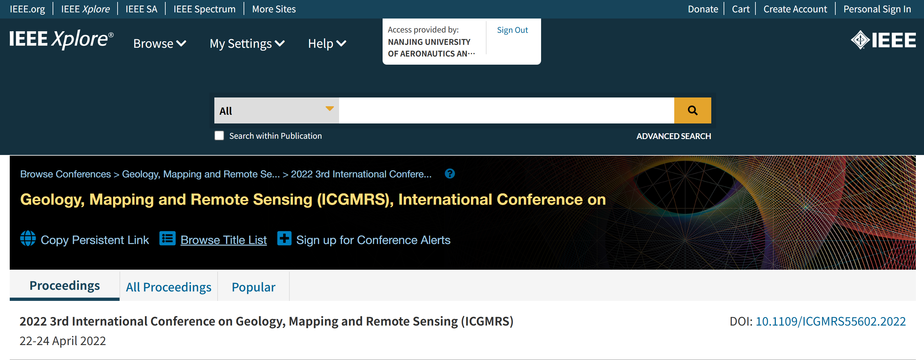Viewport: 924px width, 360px height.
Task: Expand the My Settings menu
Action: pyautogui.click(x=247, y=44)
